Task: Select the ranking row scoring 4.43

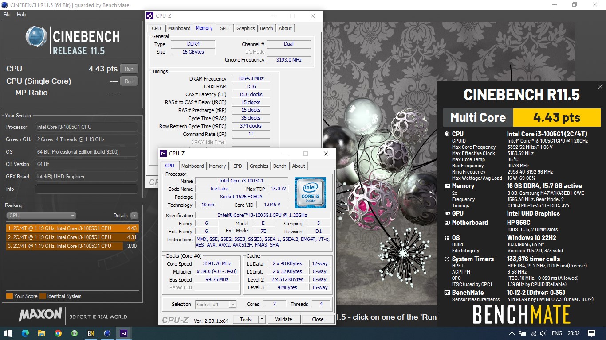Action: 72,228
